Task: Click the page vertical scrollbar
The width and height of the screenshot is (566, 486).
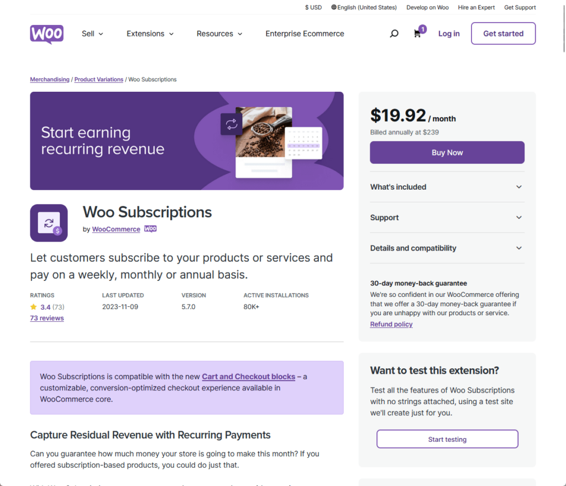Action: pos(564,29)
